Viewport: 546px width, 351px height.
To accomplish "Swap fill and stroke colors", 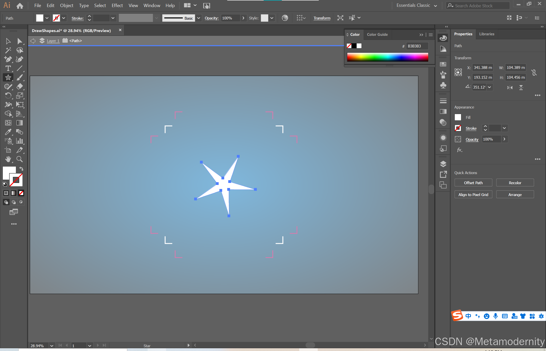I will point(21,169).
